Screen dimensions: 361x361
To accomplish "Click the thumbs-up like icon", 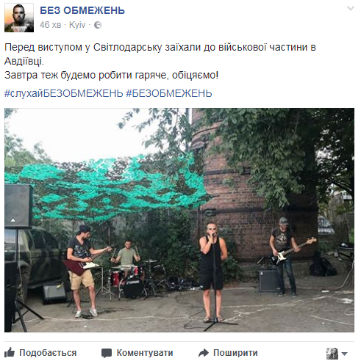I will point(10,352).
